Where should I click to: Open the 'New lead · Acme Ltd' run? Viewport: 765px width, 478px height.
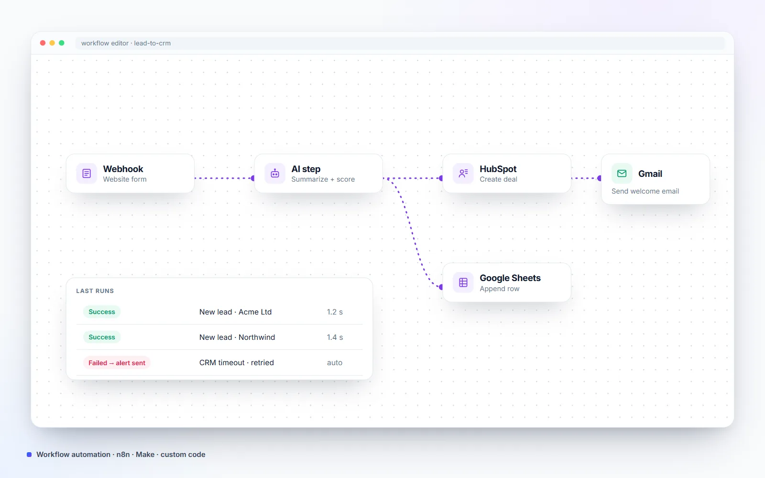pyautogui.click(x=235, y=312)
